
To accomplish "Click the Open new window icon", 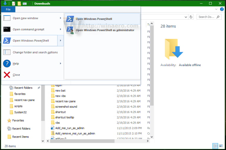I will click(7, 18).
